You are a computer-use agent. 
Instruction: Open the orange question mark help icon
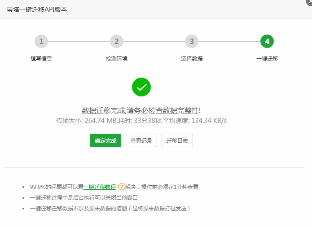coord(121,187)
